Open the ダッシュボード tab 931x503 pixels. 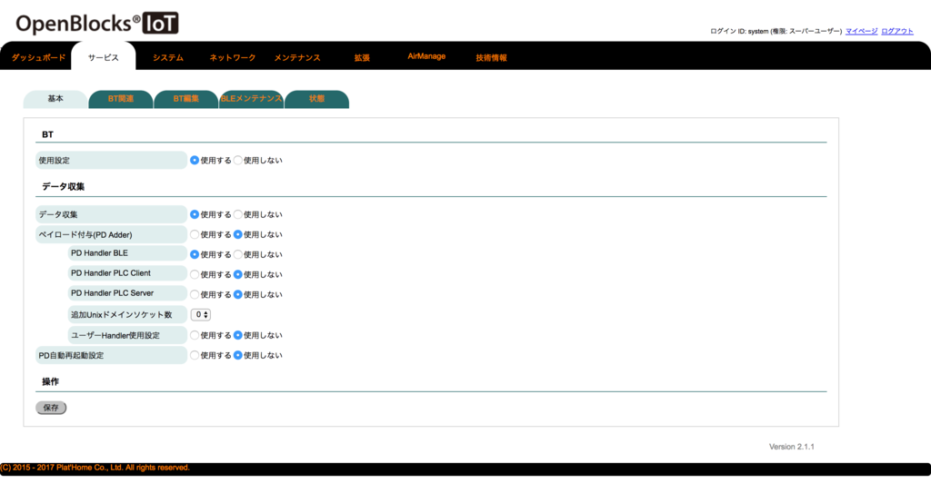38,57
